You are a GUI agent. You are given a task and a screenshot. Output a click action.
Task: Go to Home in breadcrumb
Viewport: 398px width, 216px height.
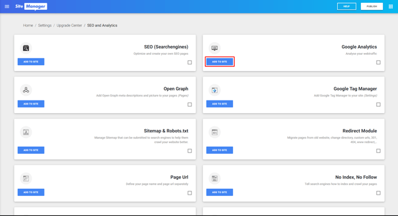[x=28, y=25]
